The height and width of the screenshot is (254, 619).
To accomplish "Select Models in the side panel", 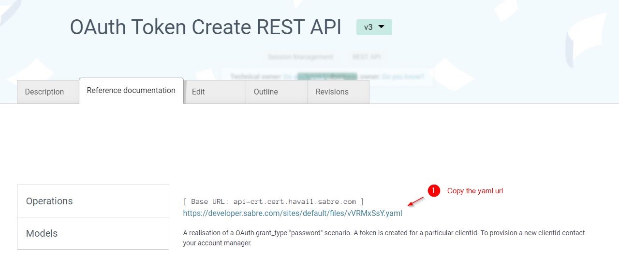I will [x=93, y=233].
